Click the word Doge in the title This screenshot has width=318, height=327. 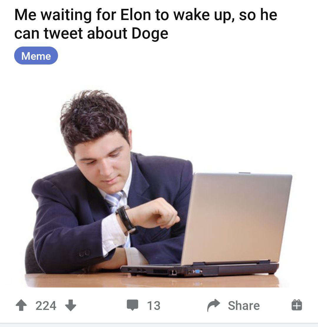point(150,34)
